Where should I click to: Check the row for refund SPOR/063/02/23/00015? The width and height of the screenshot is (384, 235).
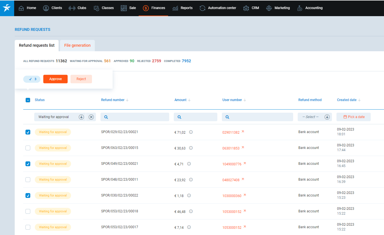point(28,148)
